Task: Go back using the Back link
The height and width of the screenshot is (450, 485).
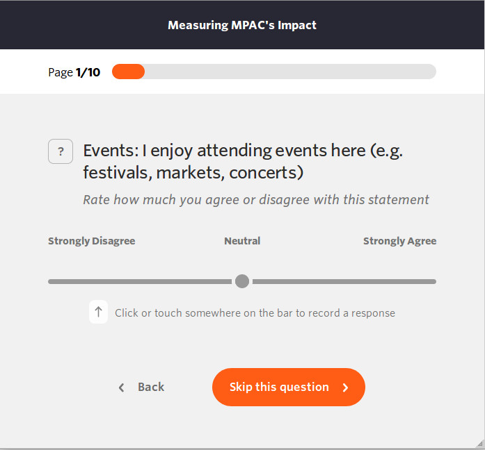Action: tap(150, 387)
